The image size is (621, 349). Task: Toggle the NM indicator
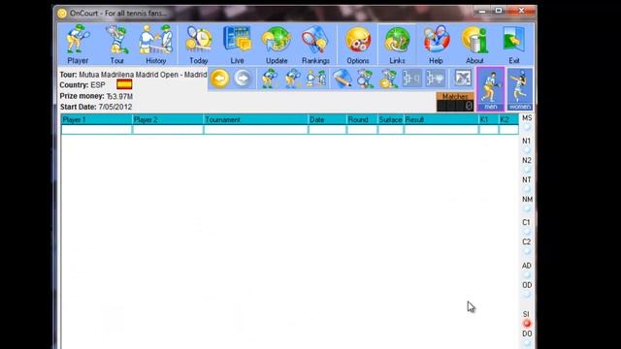click(x=527, y=208)
